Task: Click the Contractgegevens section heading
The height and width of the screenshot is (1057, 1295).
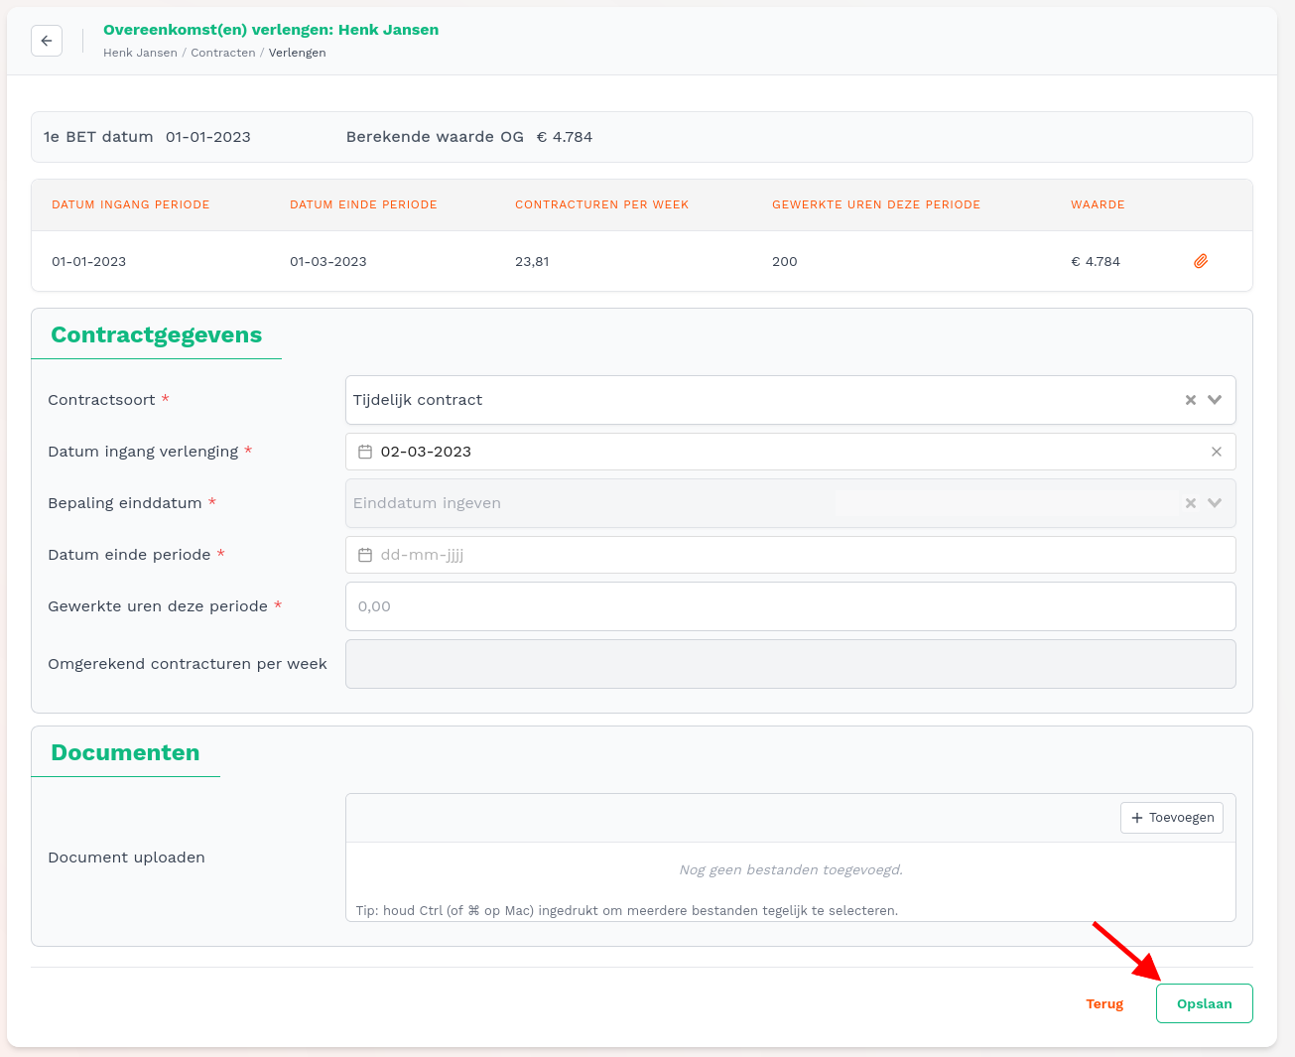Action: point(157,334)
